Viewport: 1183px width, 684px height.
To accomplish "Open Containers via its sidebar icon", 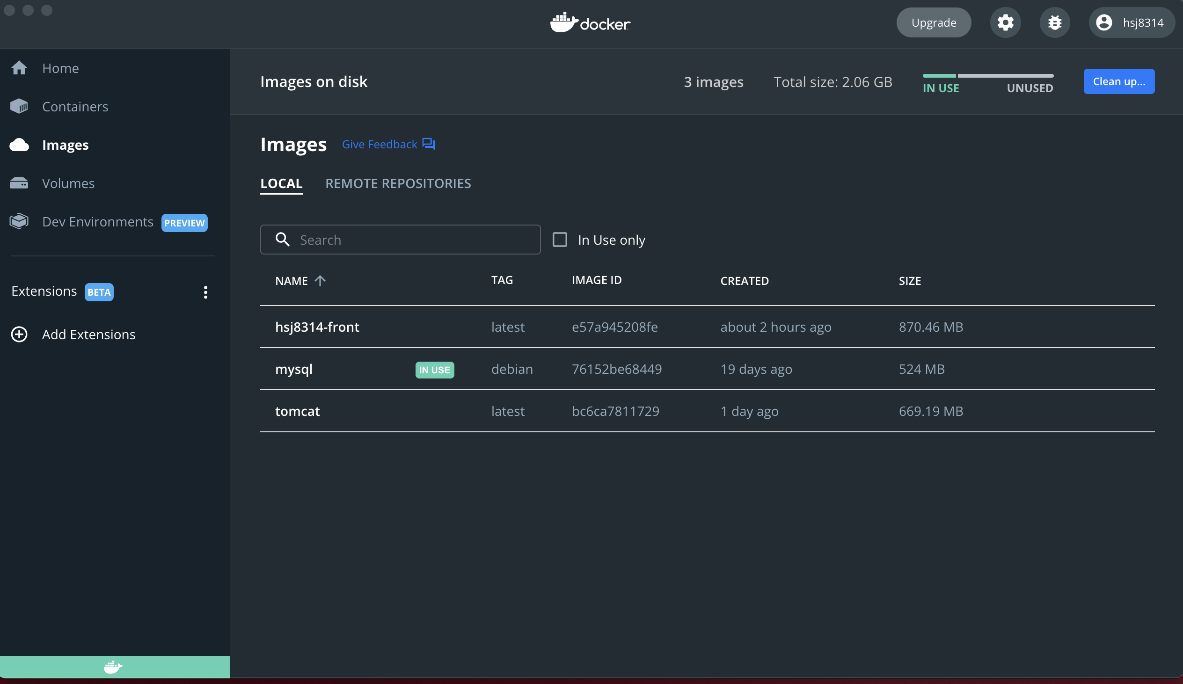I will [19, 107].
